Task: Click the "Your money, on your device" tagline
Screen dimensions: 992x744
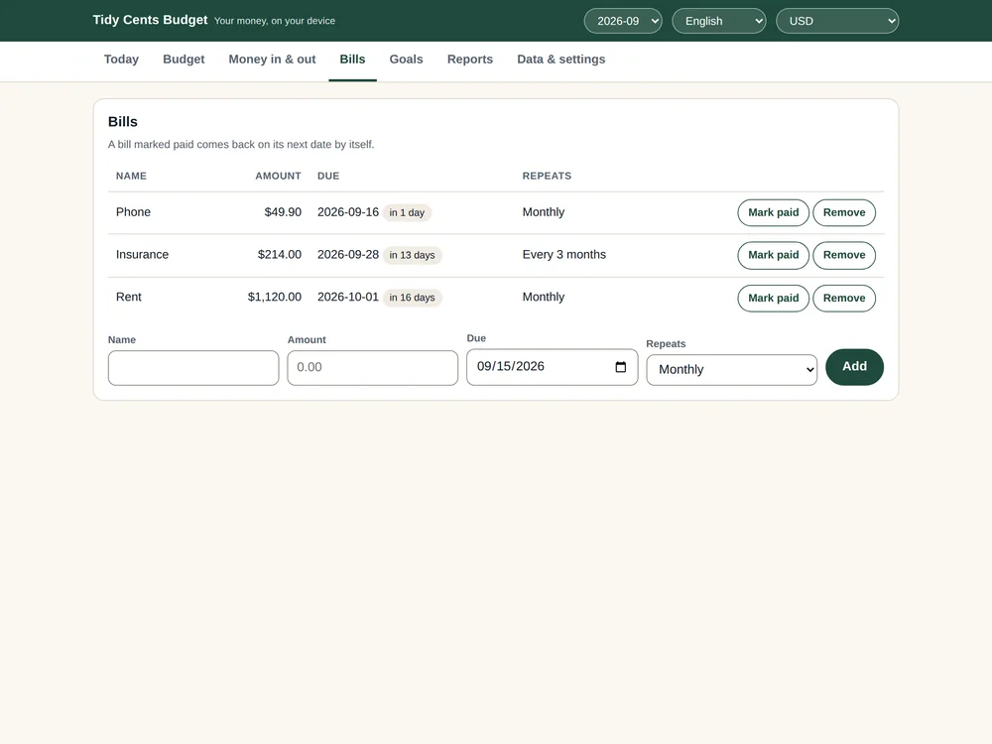Action: point(275,21)
